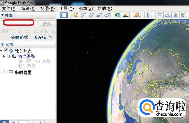Select the 我的地点 tree item

pos(23,51)
